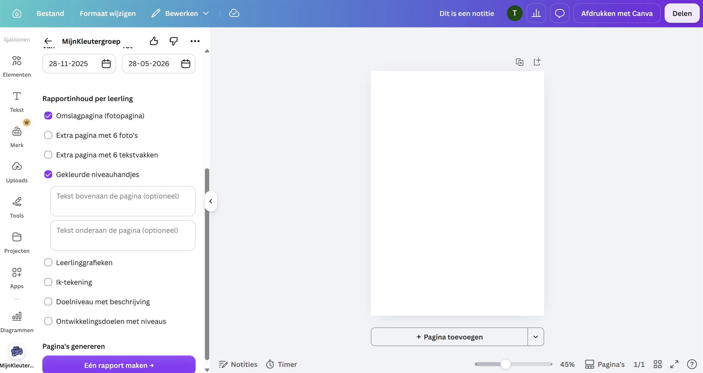
Task: Open Apps sidebar tab
Action: coord(17,278)
